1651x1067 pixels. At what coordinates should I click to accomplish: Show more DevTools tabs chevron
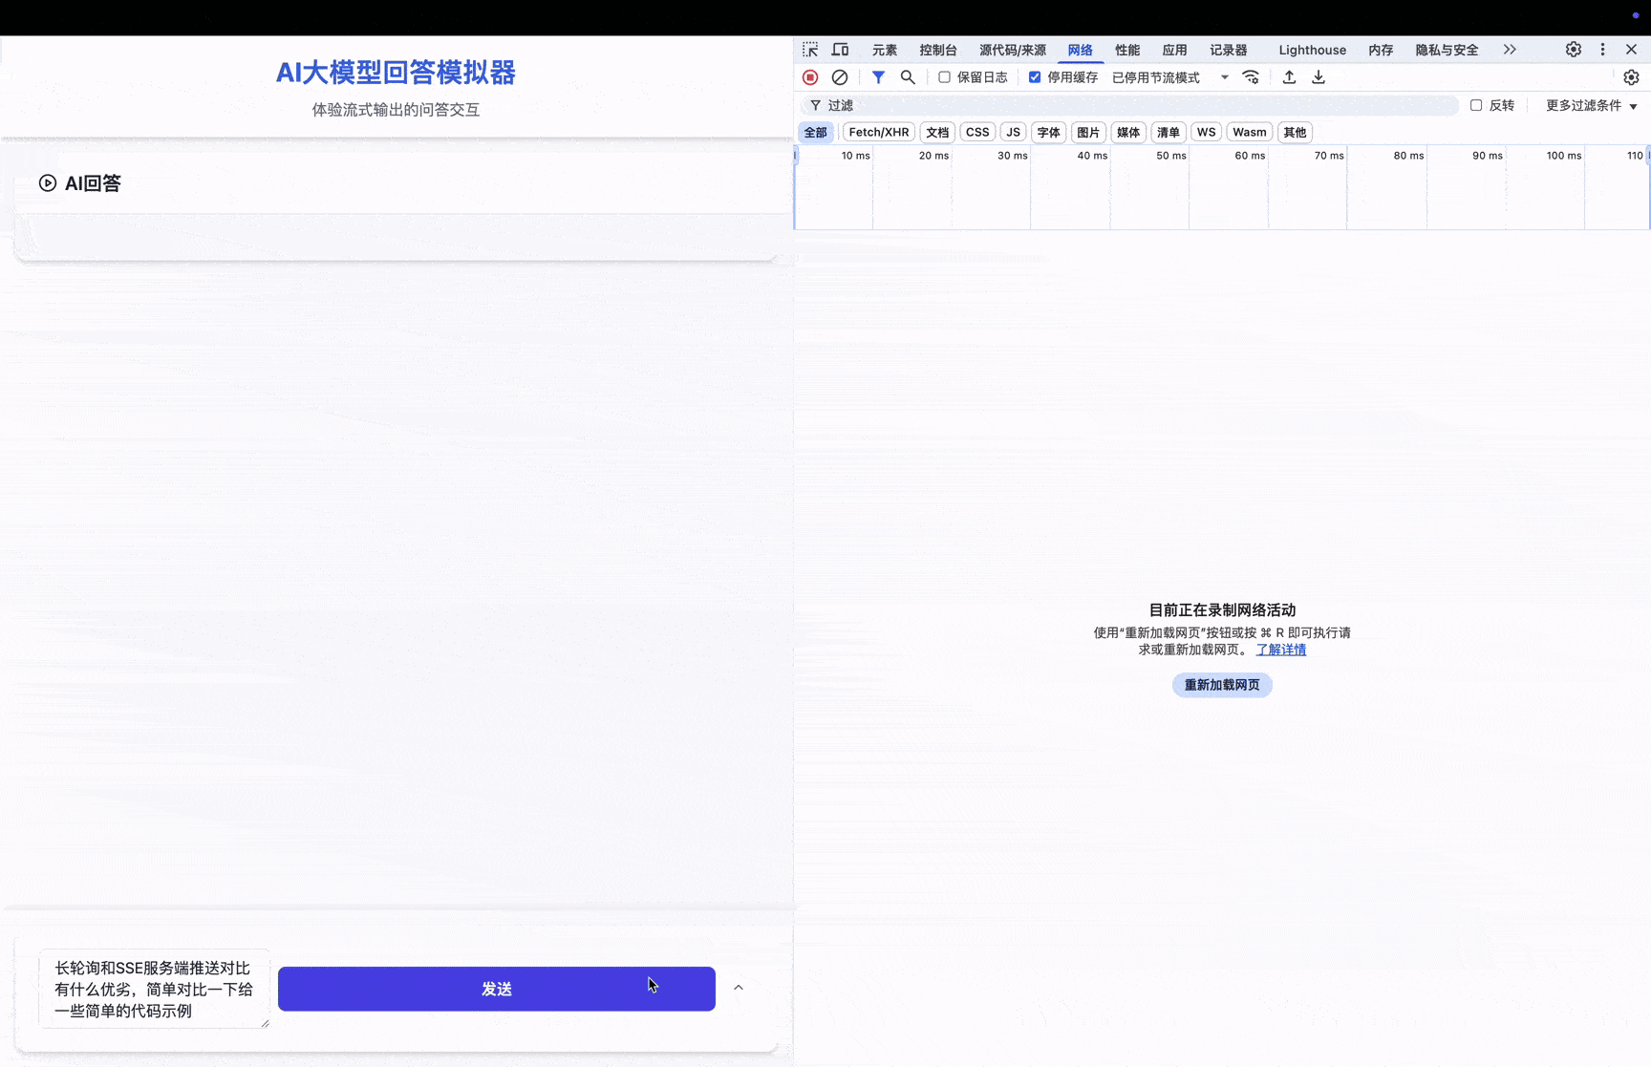tap(1510, 50)
